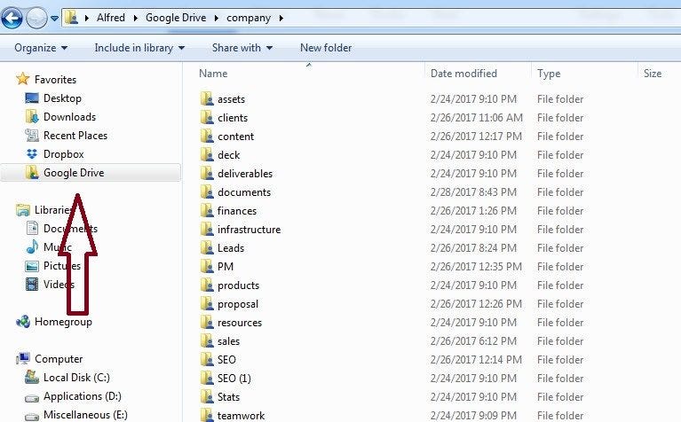
Task: Select the teamwork folder name
Action: [241, 416]
